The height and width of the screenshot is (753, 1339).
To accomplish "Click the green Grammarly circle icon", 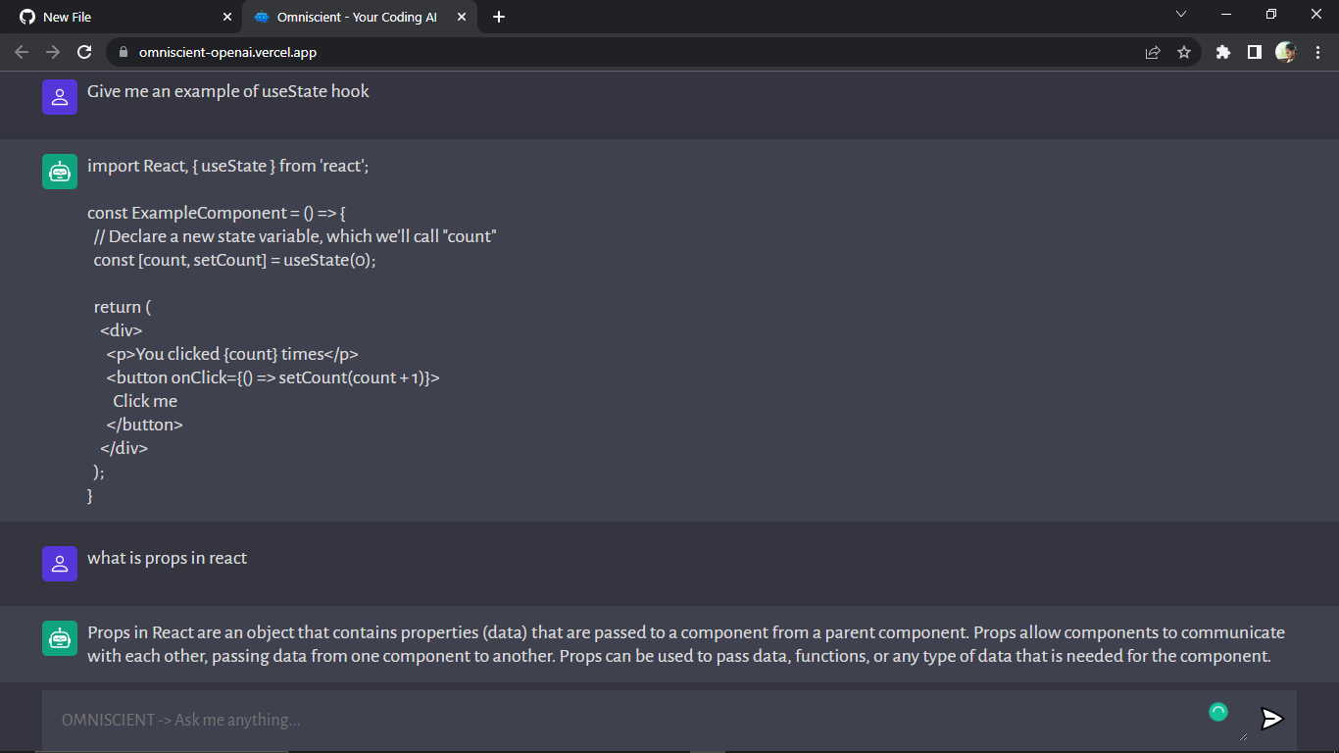I will [1218, 712].
